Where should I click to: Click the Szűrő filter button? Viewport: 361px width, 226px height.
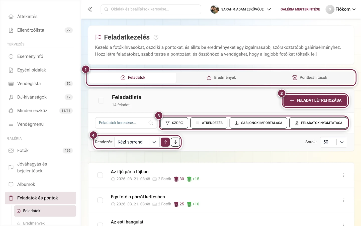pos(174,123)
